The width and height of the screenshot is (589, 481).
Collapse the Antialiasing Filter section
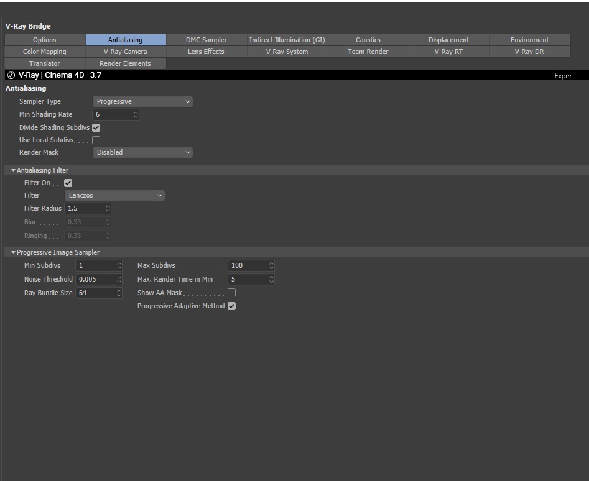pyautogui.click(x=14, y=170)
